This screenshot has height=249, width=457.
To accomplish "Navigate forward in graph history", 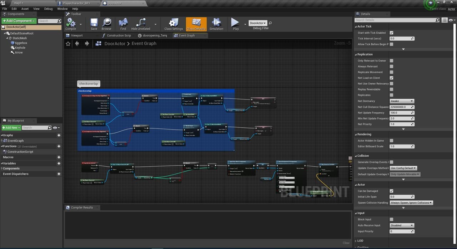I will tap(87, 44).
